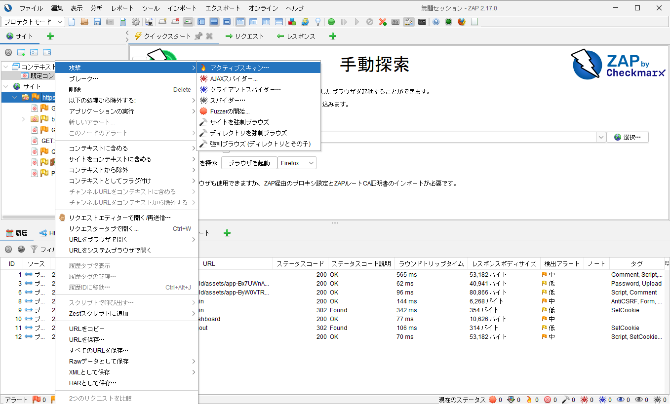Click the ブラウザを起動 button
This screenshot has height=404, width=670.
(x=249, y=163)
